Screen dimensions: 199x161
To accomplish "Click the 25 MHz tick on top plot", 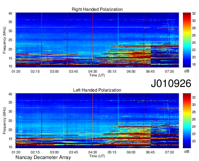I will point(11,40).
